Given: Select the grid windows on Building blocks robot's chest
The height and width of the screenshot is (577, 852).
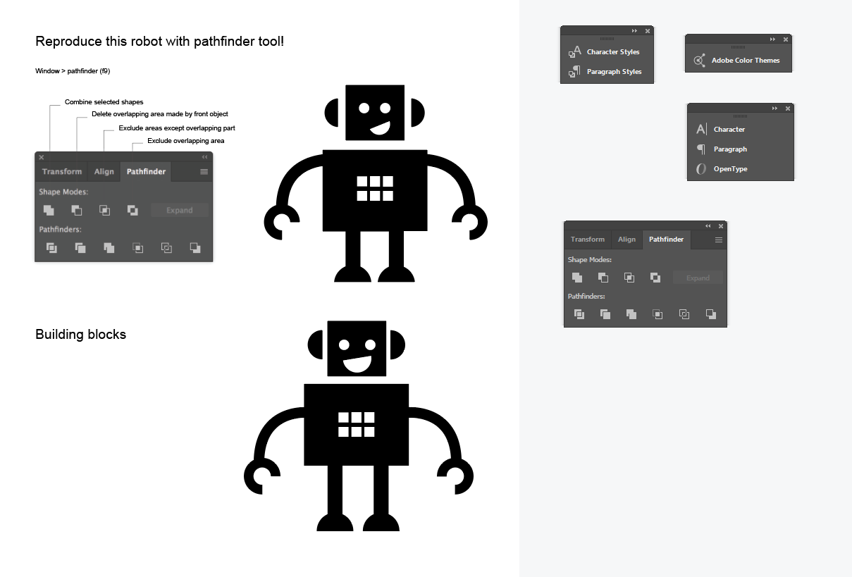Looking at the screenshot, I should tap(356, 424).
